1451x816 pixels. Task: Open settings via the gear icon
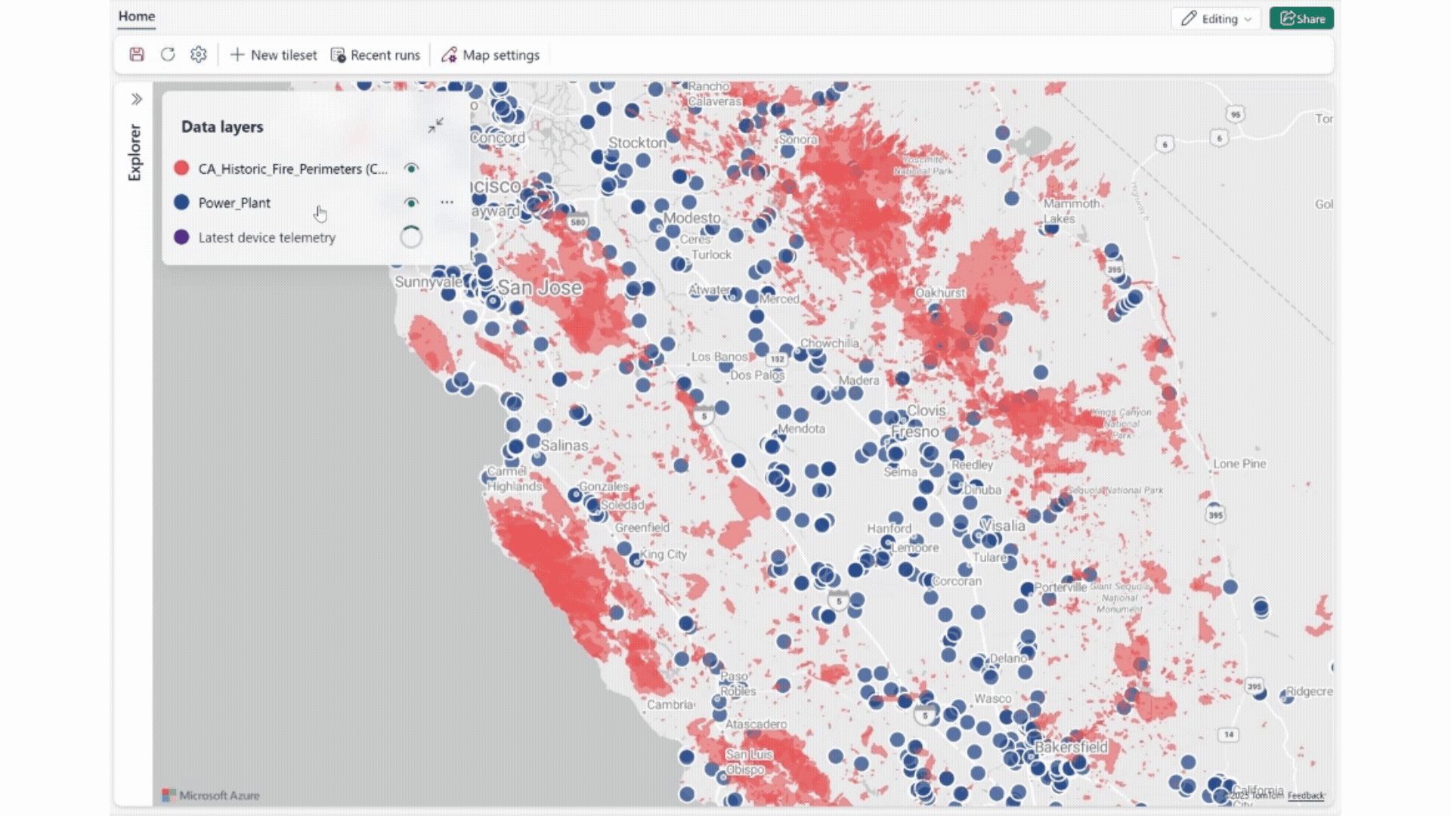pyautogui.click(x=199, y=54)
